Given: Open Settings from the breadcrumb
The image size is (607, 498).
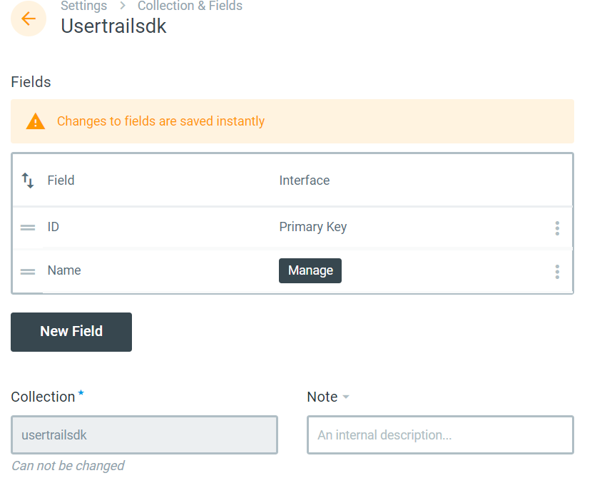Looking at the screenshot, I should pyautogui.click(x=83, y=6).
